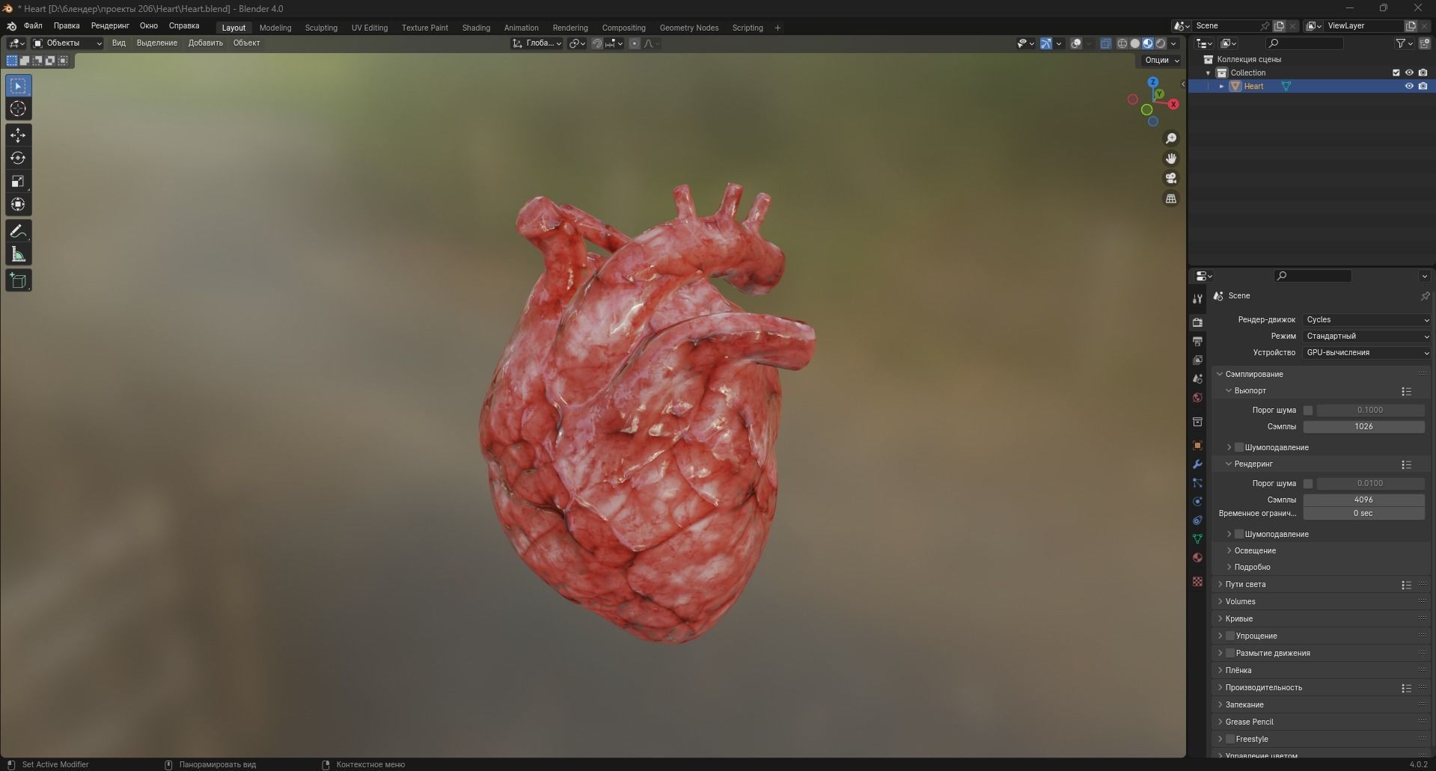1436x771 pixels.
Task: Open viewport sampling presets list
Action: coord(1406,391)
